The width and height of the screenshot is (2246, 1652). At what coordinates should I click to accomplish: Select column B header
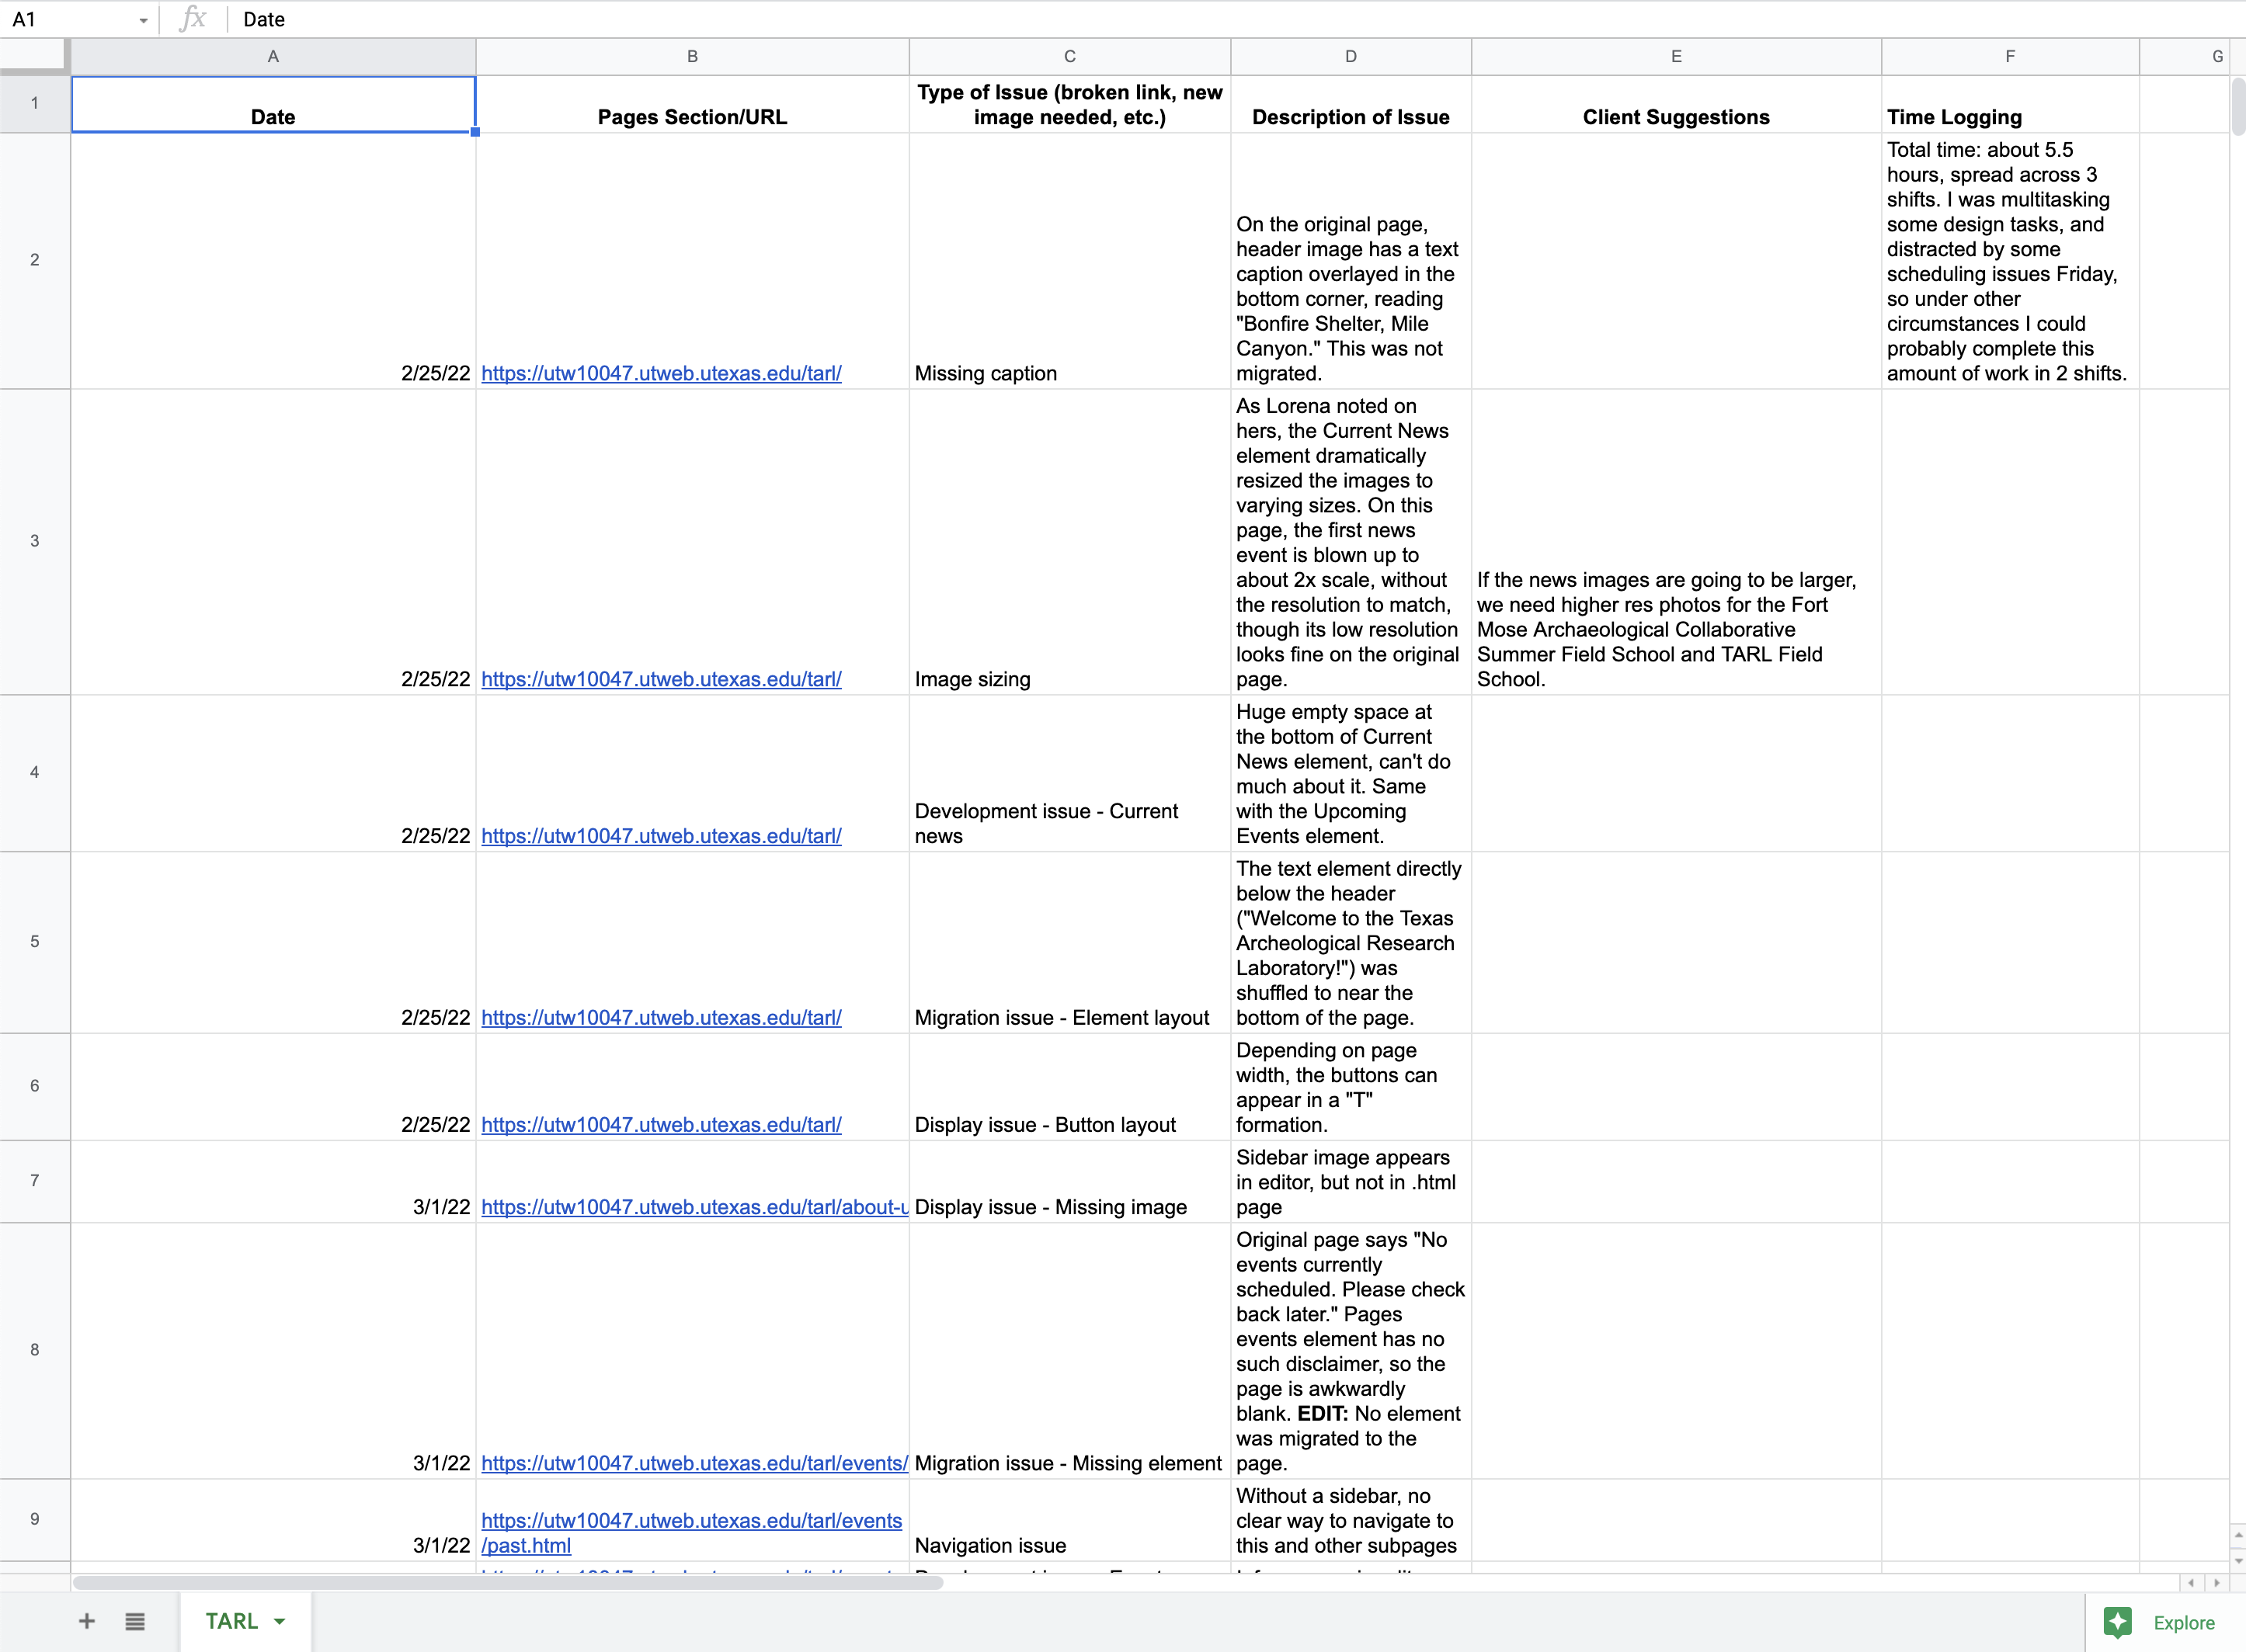[x=692, y=56]
